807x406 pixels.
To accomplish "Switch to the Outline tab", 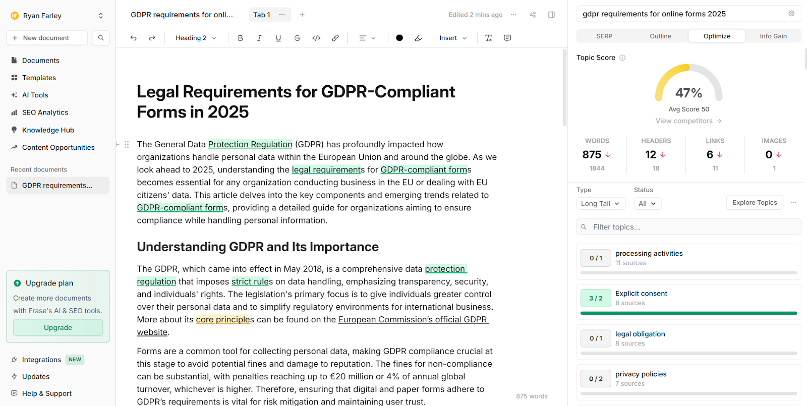I will point(660,36).
